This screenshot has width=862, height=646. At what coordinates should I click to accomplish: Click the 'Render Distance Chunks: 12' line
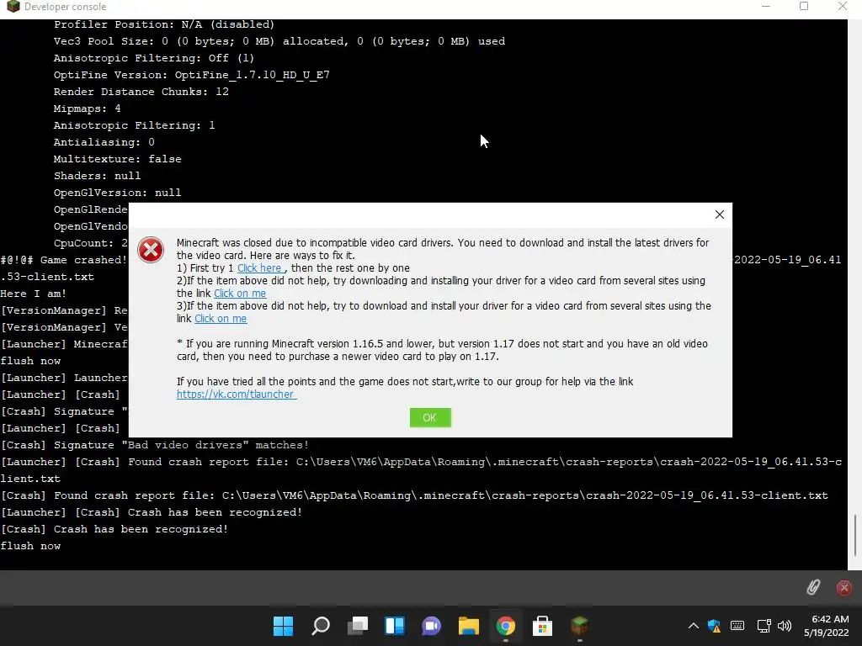coord(141,92)
